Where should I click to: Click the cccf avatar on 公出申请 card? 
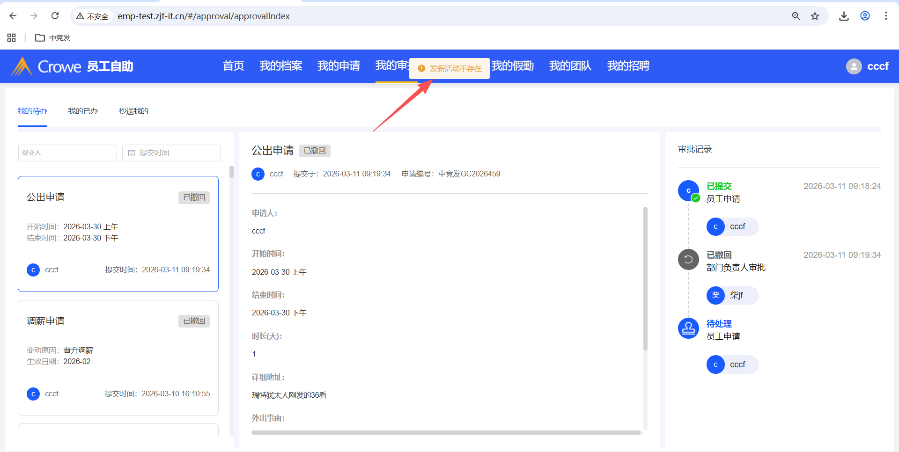33,270
